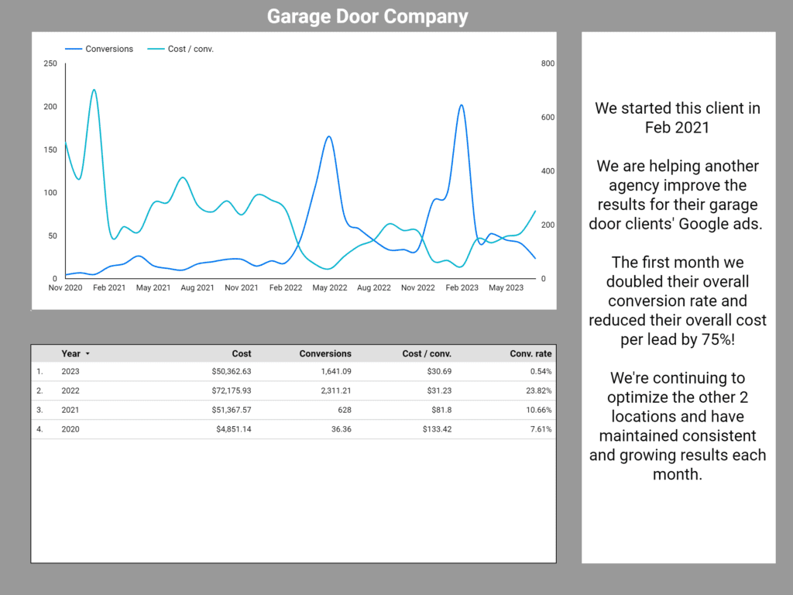Viewport: 793px width, 595px height.
Task: Sort table by the Conversions column header
Action: point(325,353)
